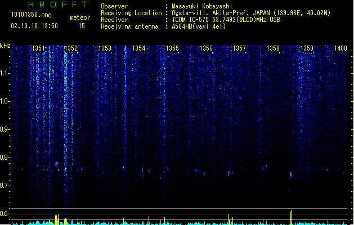Click the 1358 time marker

click(273, 48)
